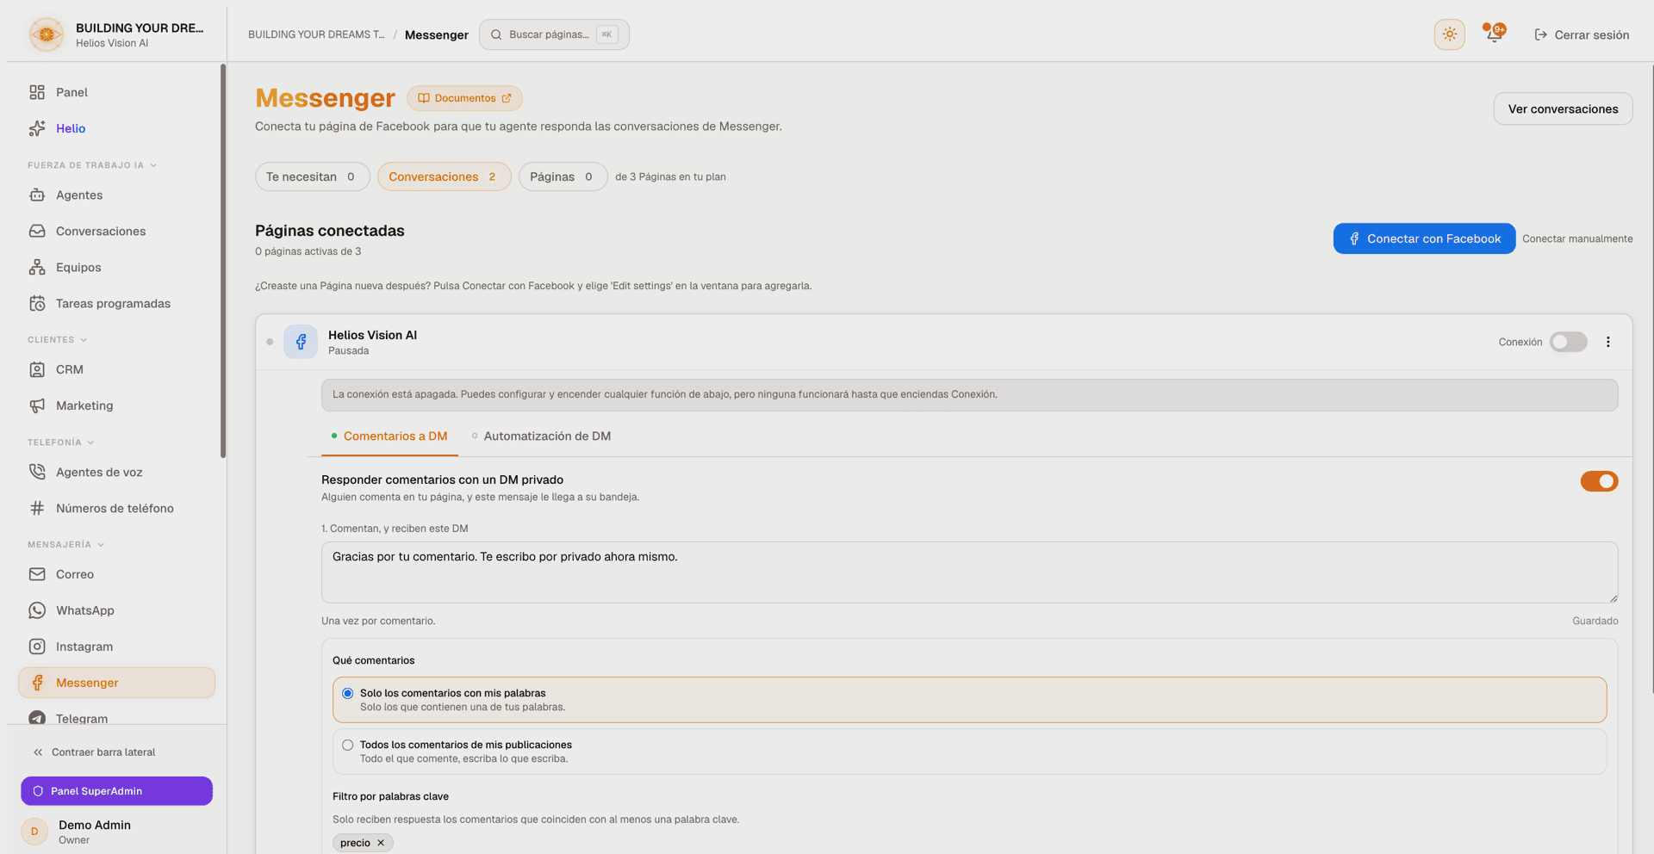Click the BUILDING YOUR DREAMS breadcrumb

coord(316,35)
